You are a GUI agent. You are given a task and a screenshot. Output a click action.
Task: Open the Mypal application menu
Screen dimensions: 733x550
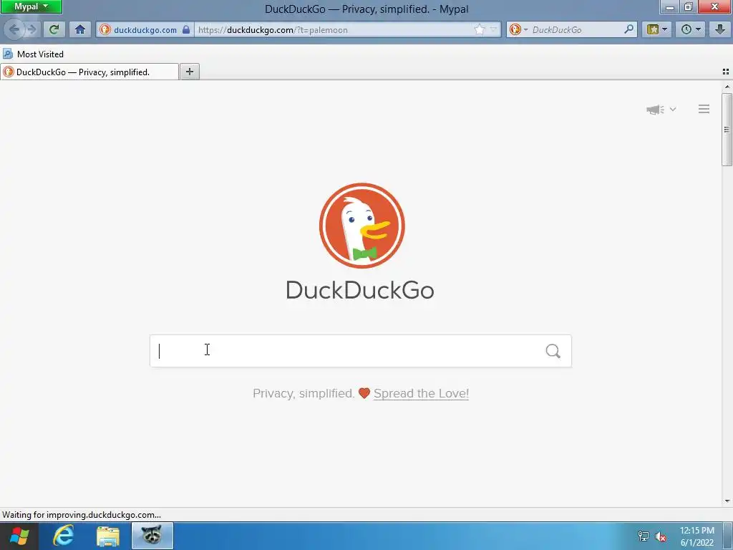pos(31,6)
